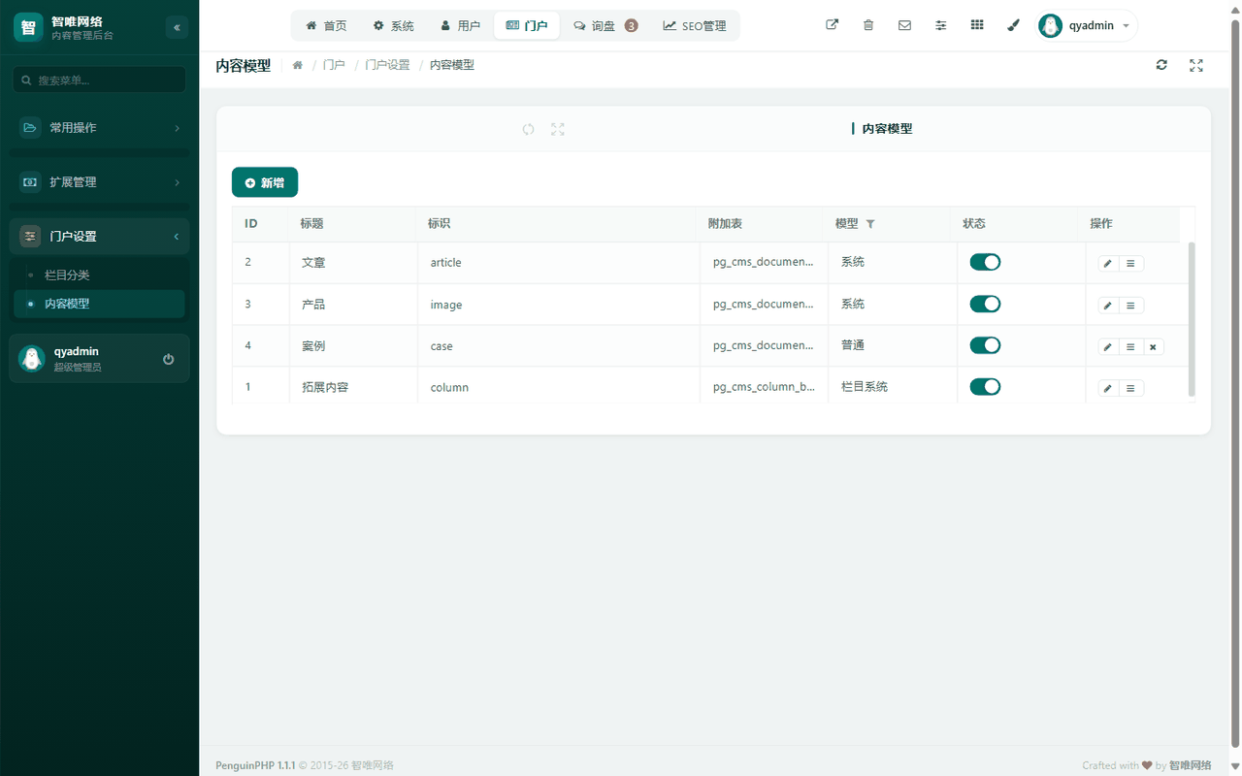Click the 搜索菜单 search field
The height and width of the screenshot is (776, 1242).
pyautogui.click(x=99, y=80)
